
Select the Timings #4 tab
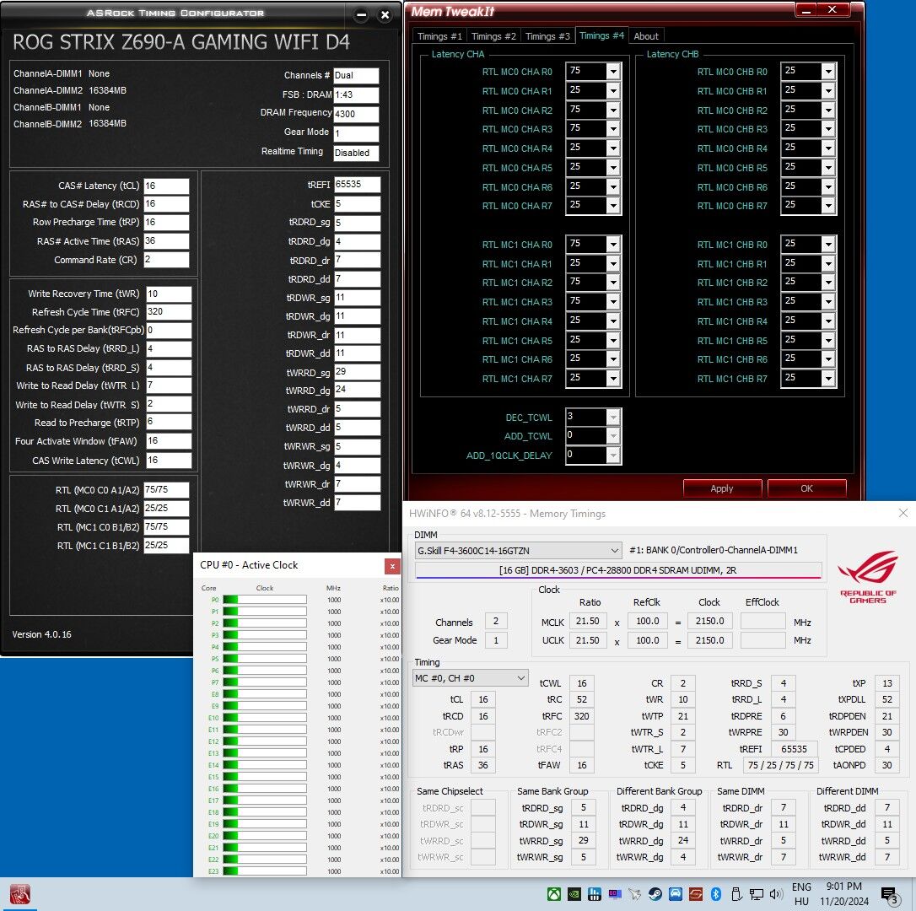coord(601,35)
